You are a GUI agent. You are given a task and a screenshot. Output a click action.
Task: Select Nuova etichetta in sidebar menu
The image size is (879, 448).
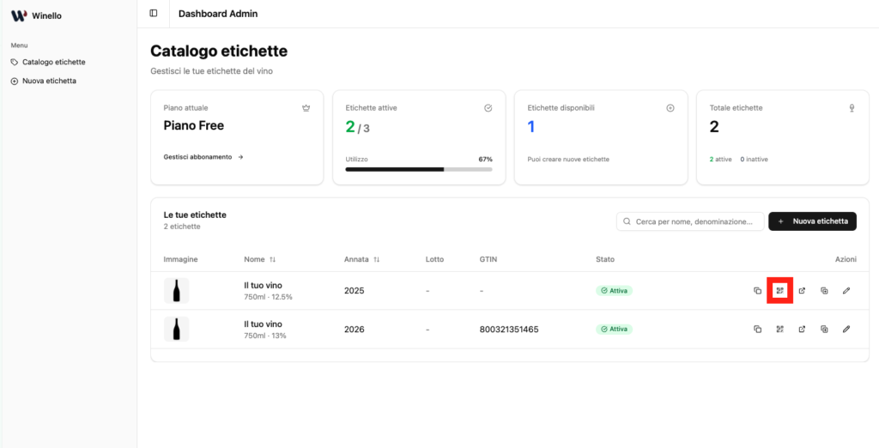tap(49, 81)
